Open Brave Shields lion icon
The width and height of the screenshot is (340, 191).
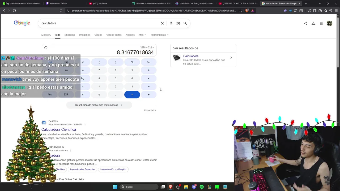247,11
